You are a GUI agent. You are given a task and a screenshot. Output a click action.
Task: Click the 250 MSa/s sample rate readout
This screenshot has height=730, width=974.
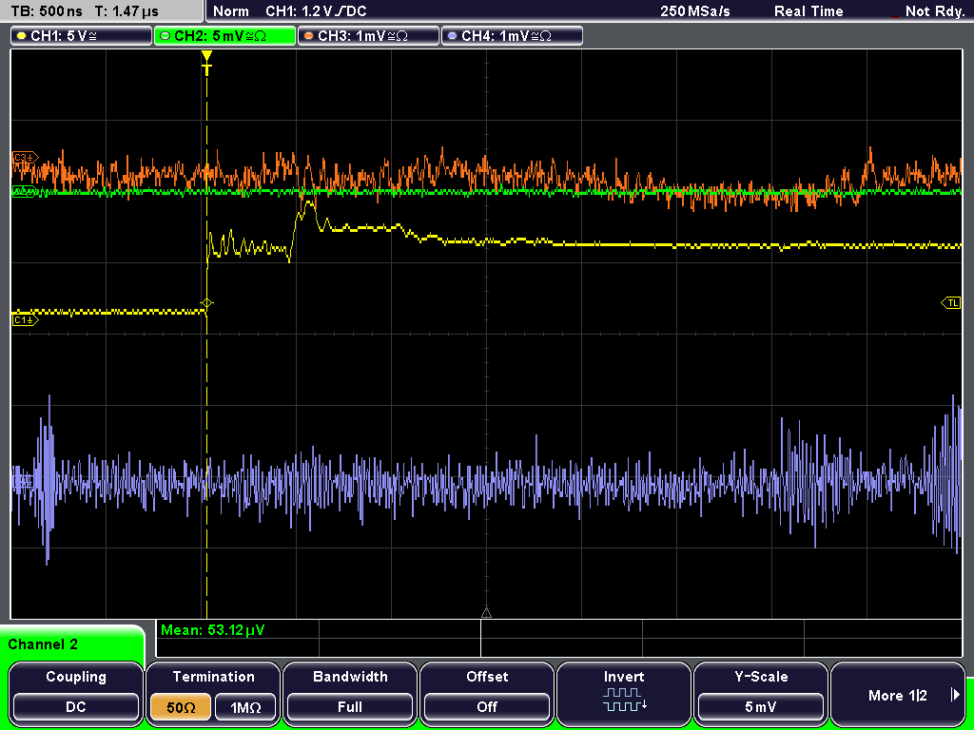[695, 11]
